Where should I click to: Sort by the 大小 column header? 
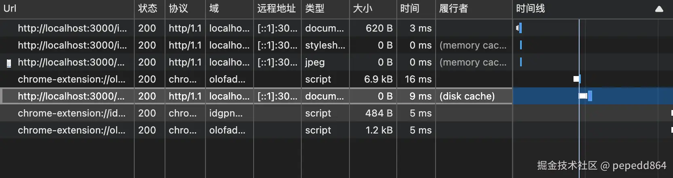[x=362, y=8]
